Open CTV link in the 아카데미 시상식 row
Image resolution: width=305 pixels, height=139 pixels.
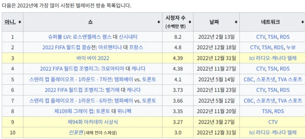273,122
